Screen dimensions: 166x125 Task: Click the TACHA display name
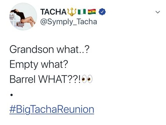[x=53, y=12]
